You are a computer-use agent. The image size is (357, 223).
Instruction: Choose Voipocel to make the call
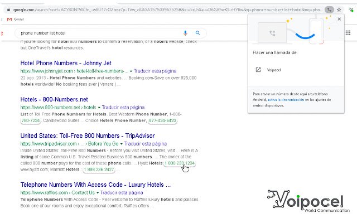coord(274,70)
